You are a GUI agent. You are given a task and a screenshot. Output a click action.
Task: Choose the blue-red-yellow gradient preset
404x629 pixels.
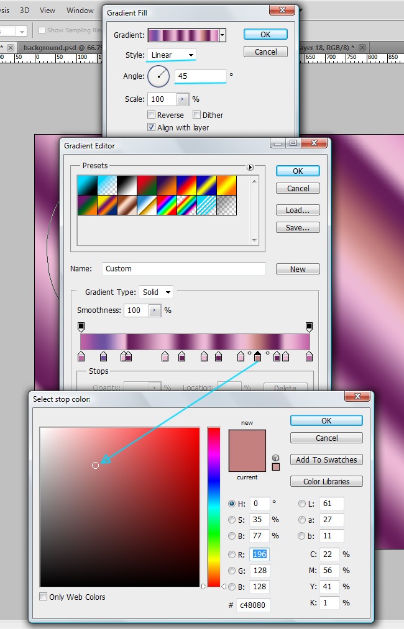click(186, 185)
